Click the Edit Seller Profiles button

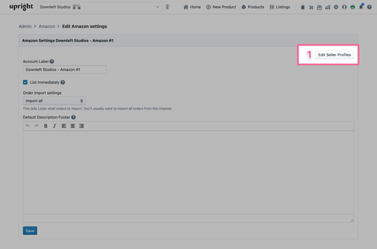334,55
